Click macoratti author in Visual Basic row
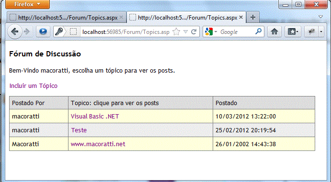This screenshot has height=182, width=331. [x=25, y=117]
